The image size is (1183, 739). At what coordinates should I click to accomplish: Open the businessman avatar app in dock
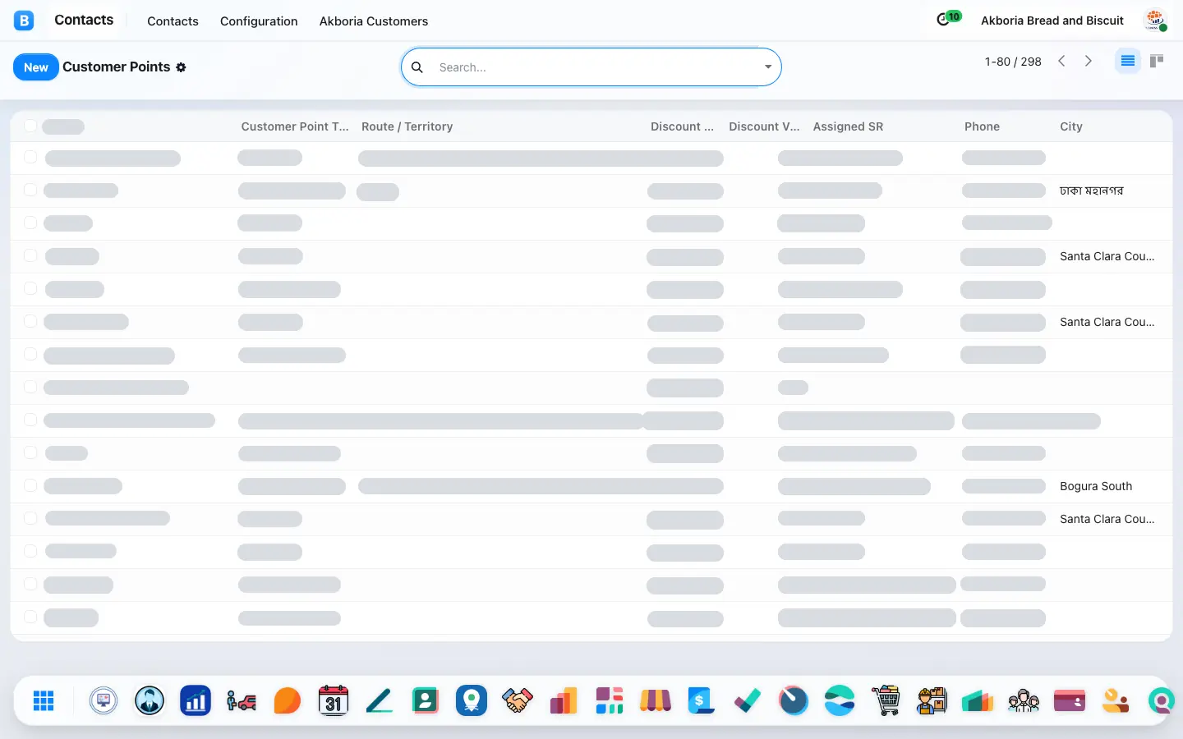[x=150, y=700]
